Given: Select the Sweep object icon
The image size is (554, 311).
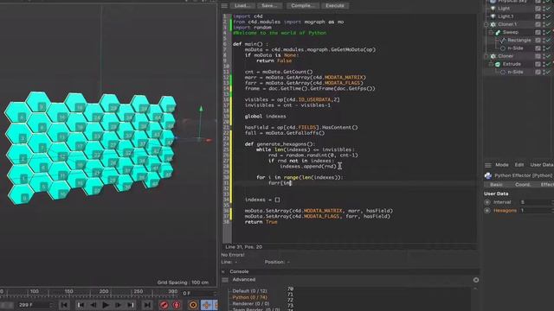Looking at the screenshot, I should click(x=498, y=33).
